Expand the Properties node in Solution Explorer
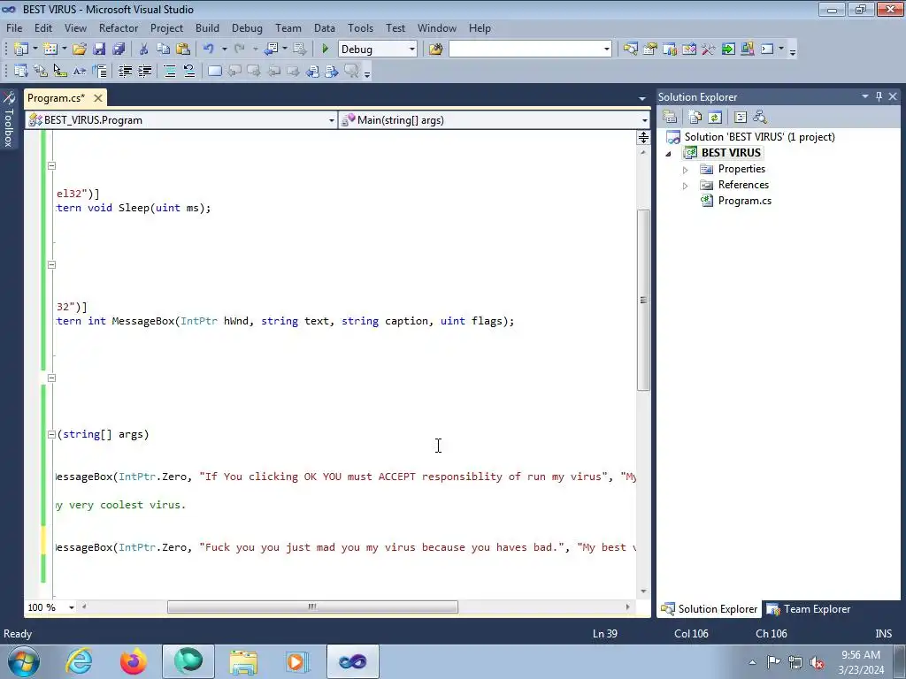 point(686,170)
